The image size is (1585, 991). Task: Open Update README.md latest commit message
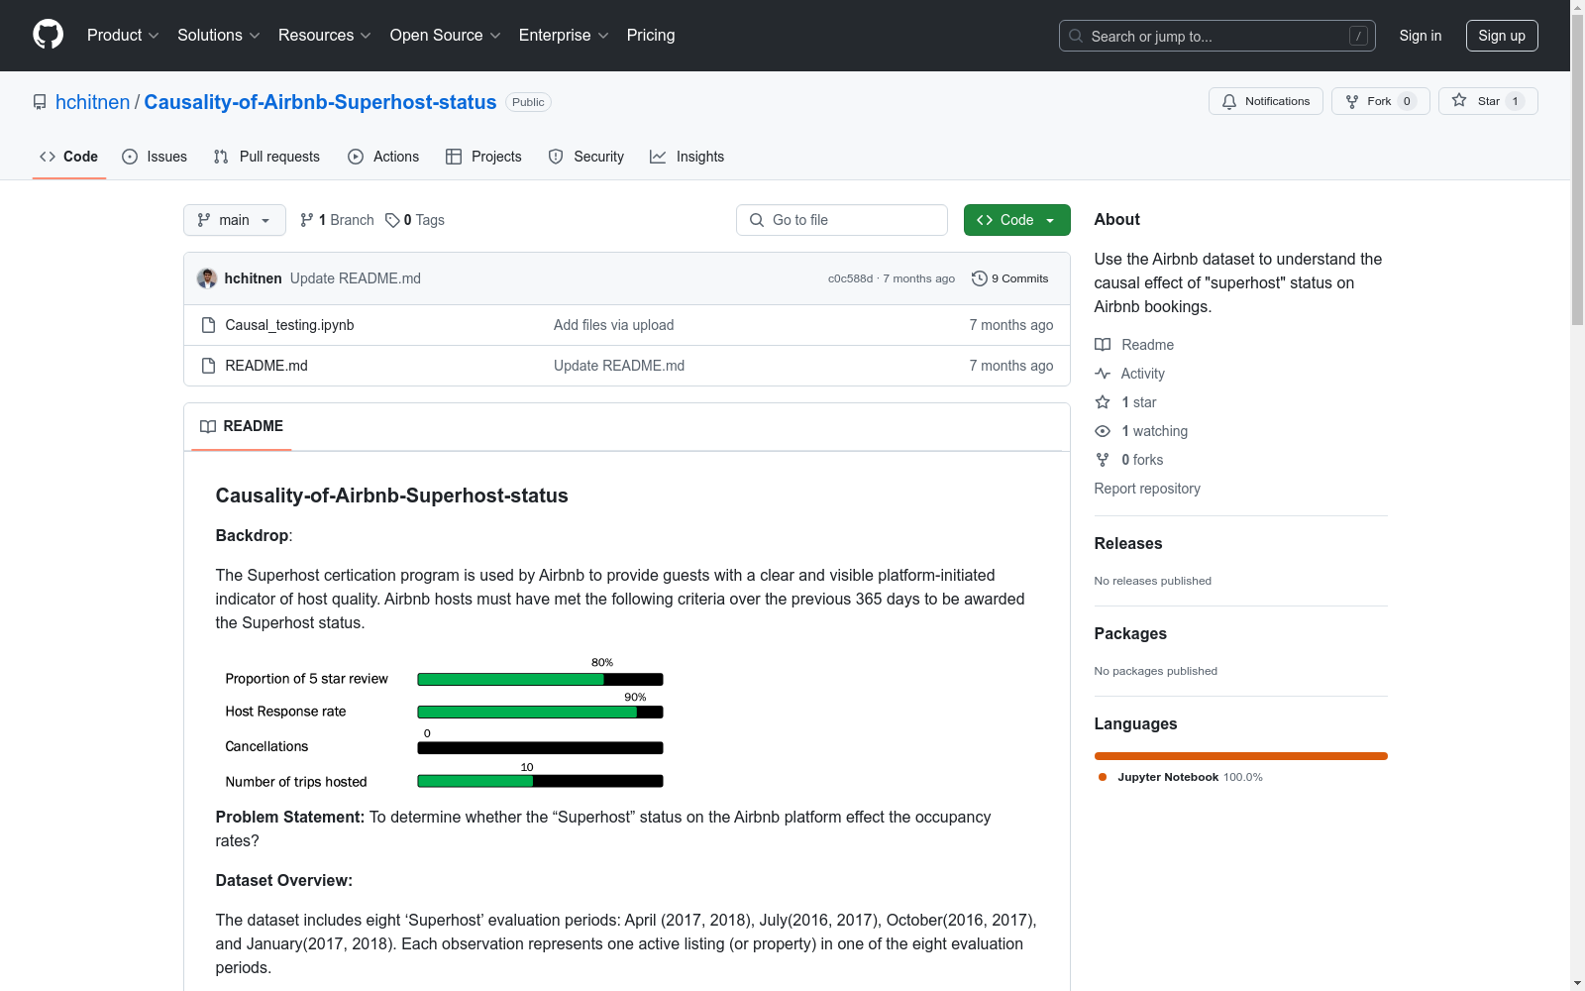[356, 278]
